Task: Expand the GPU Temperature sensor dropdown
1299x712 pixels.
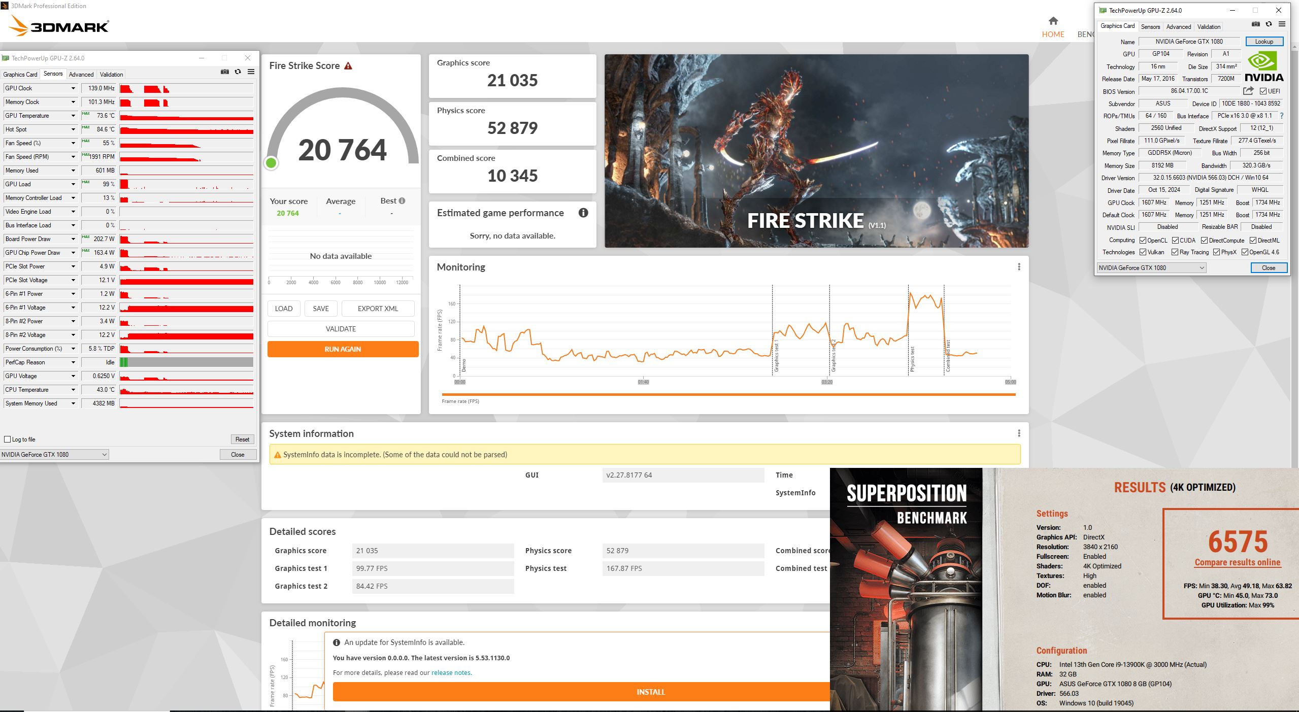Action: pos(73,116)
